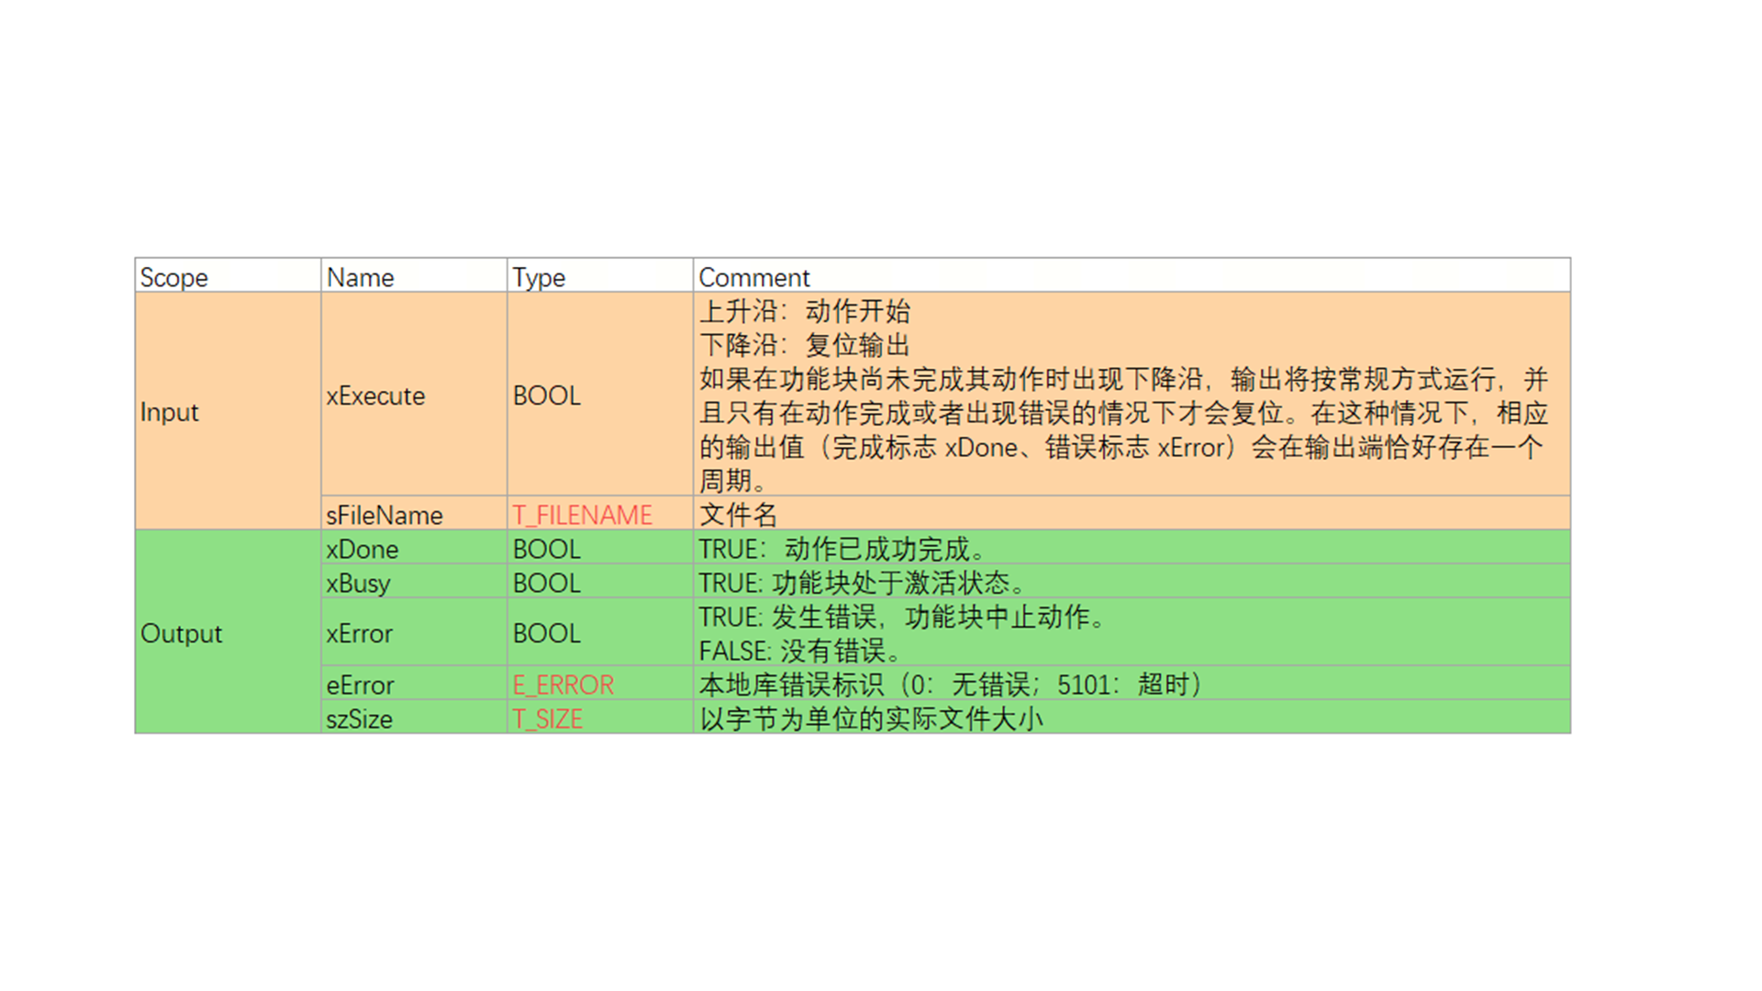The width and height of the screenshot is (1762, 991).
Task: Click the E_ERROR type link
Action: 563,685
